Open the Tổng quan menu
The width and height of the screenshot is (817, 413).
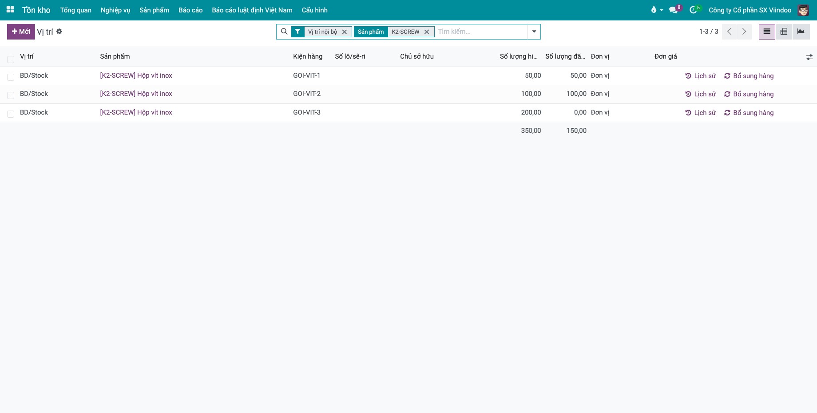(76, 10)
